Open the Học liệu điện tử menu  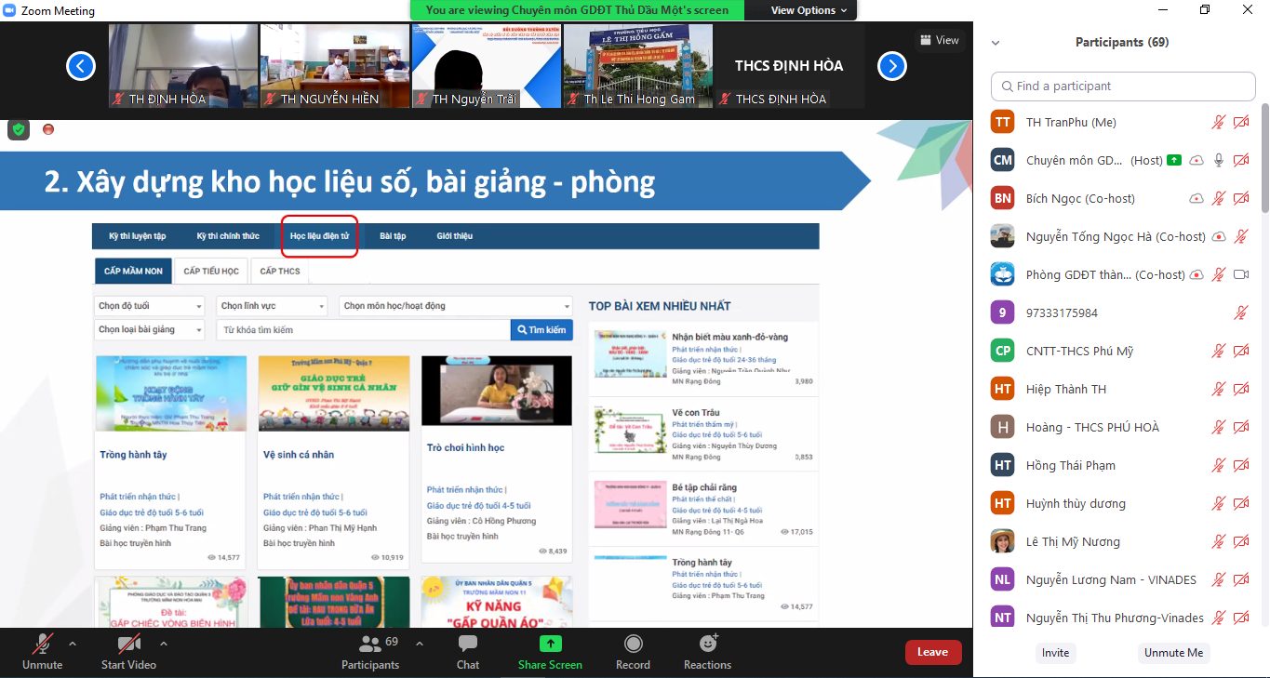click(319, 236)
